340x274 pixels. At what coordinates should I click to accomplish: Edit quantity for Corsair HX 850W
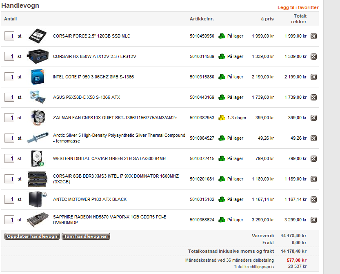point(9,56)
